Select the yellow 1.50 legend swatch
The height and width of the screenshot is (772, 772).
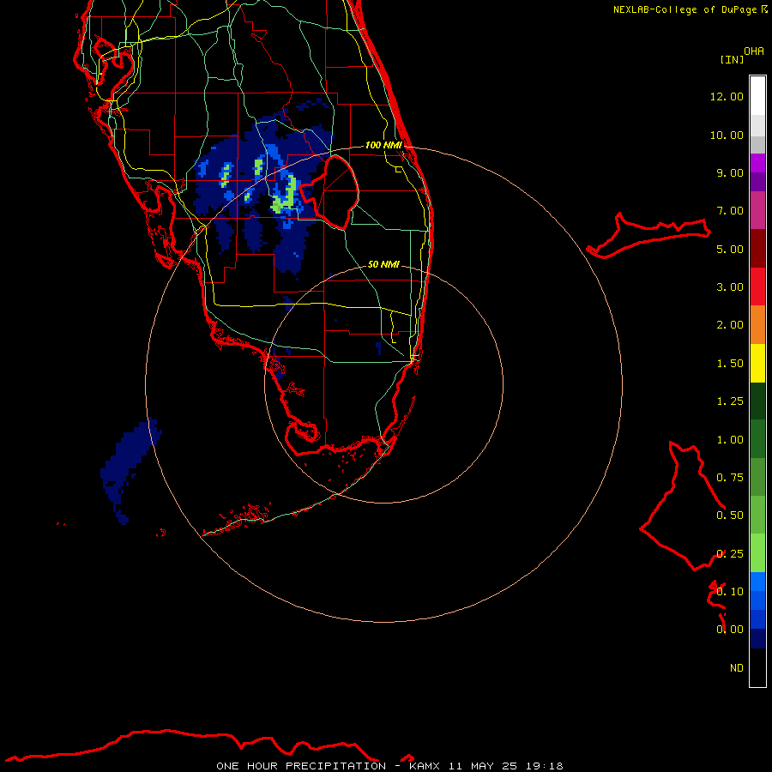point(757,363)
